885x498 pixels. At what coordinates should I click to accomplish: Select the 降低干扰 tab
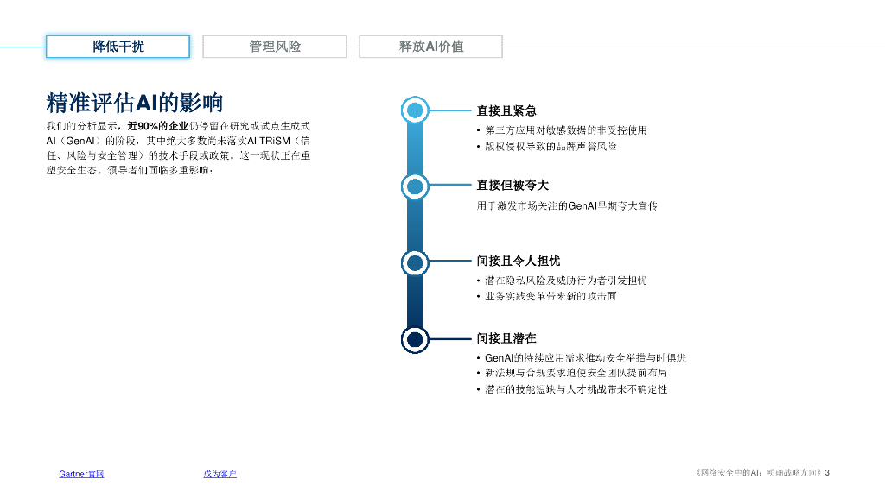point(118,47)
